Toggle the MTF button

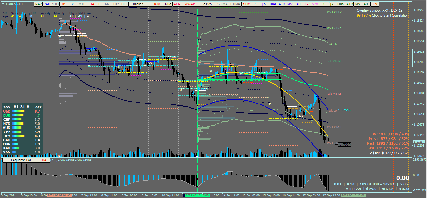[x=82, y=4]
